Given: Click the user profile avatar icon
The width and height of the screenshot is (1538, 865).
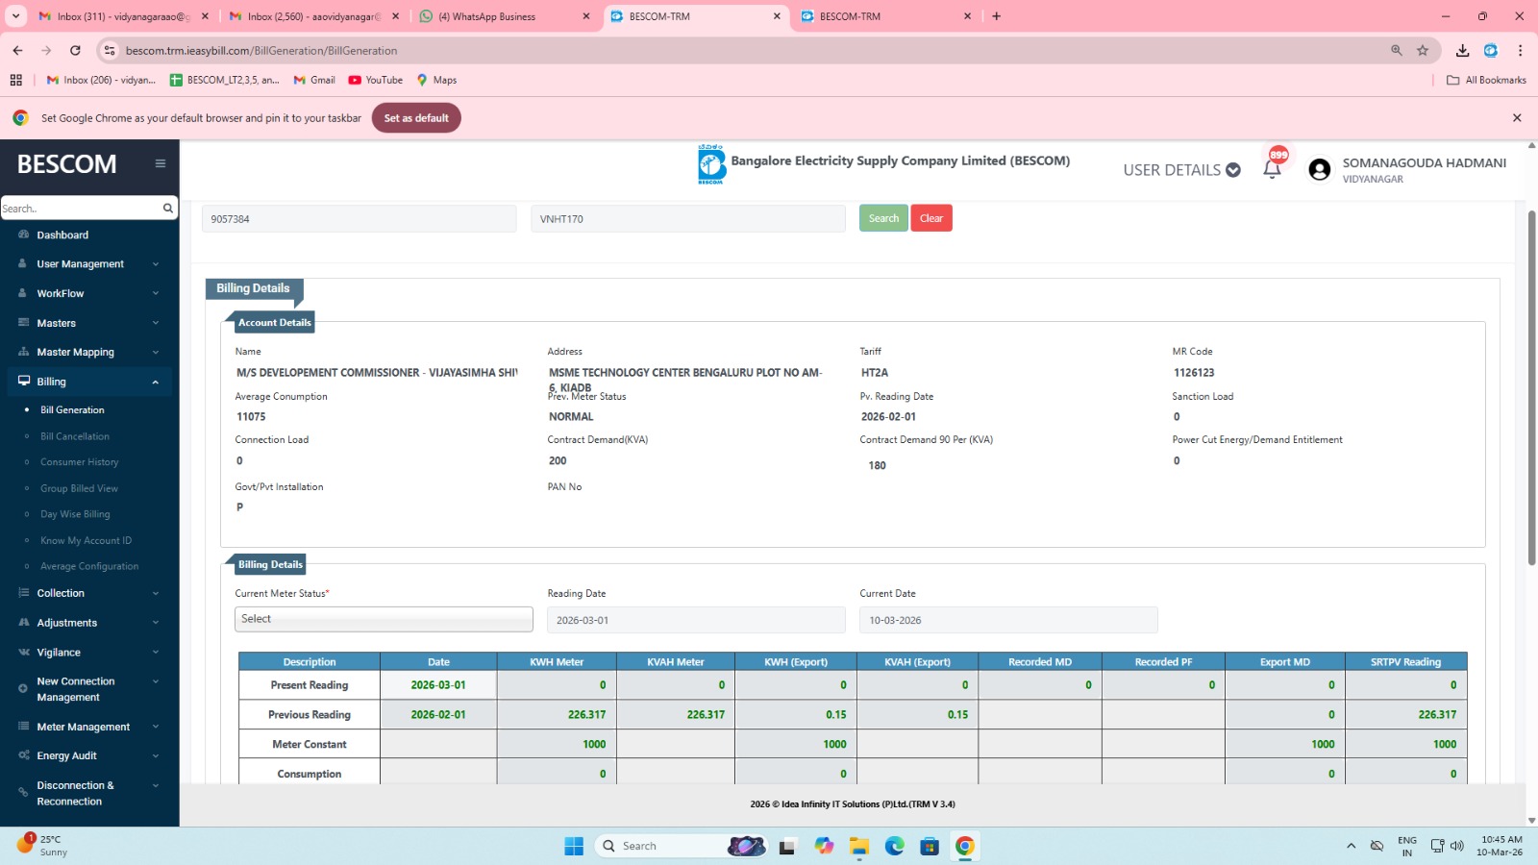Looking at the screenshot, I should (x=1320, y=170).
